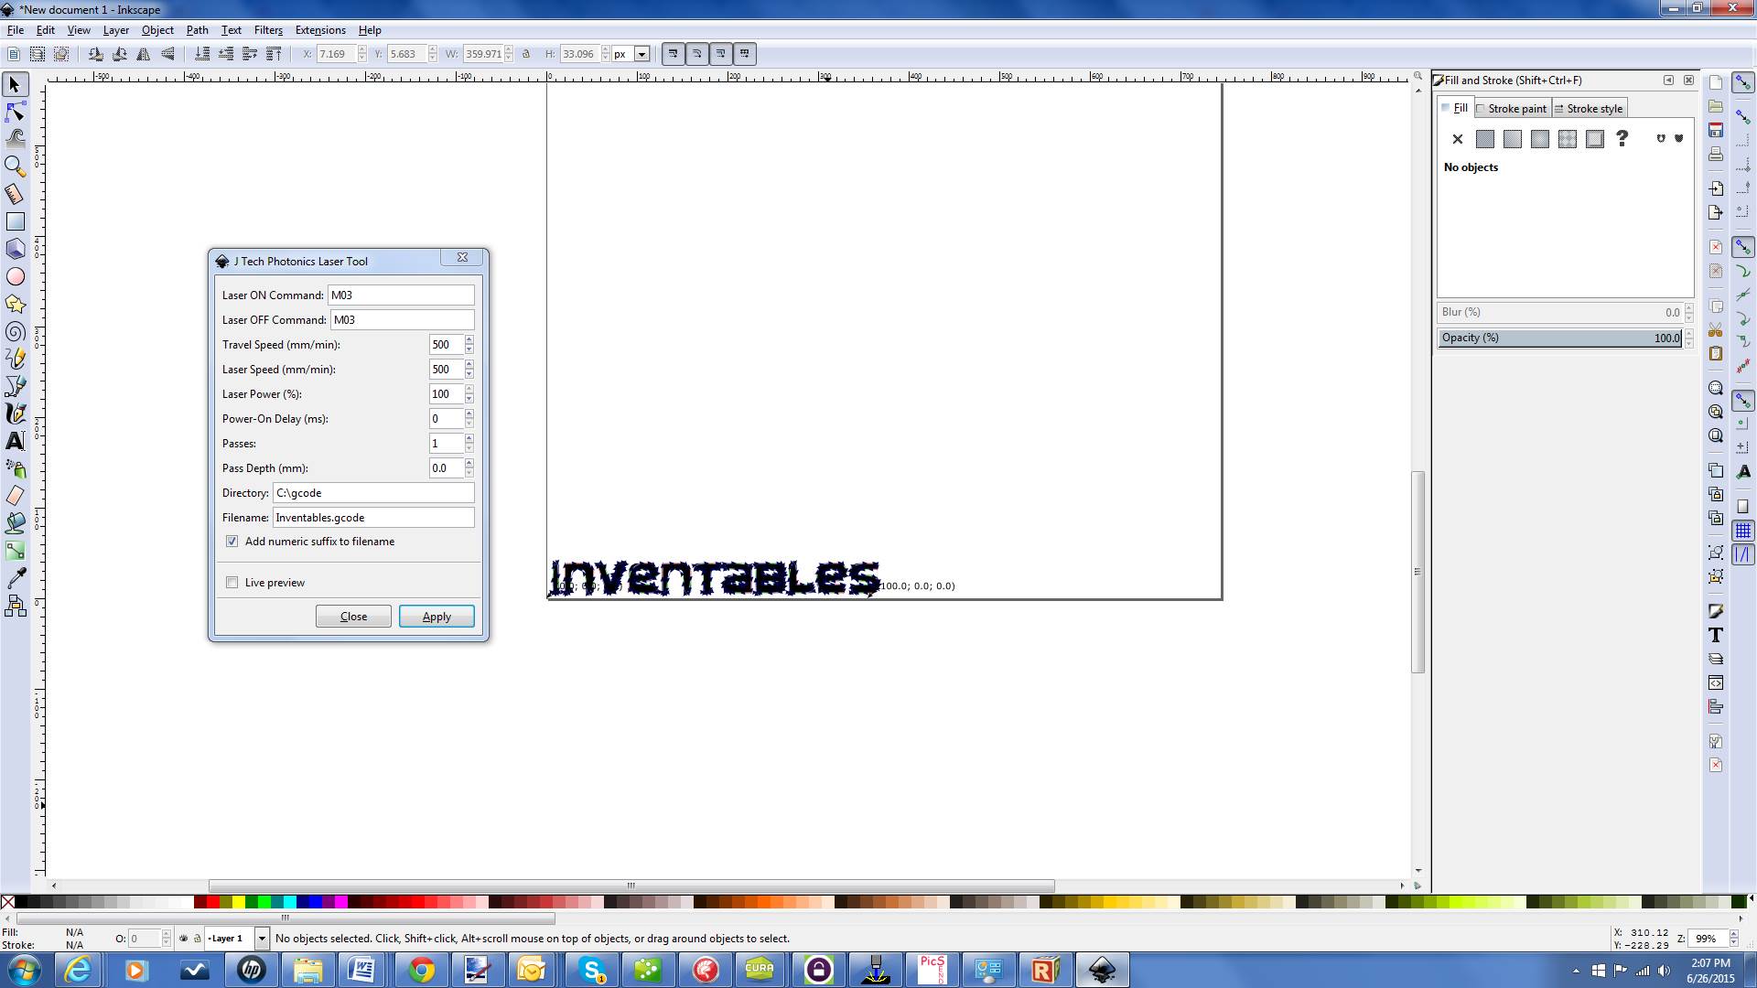Check the Live preview box
1757x988 pixels.
pyautogui.click(x=232, y=583)
